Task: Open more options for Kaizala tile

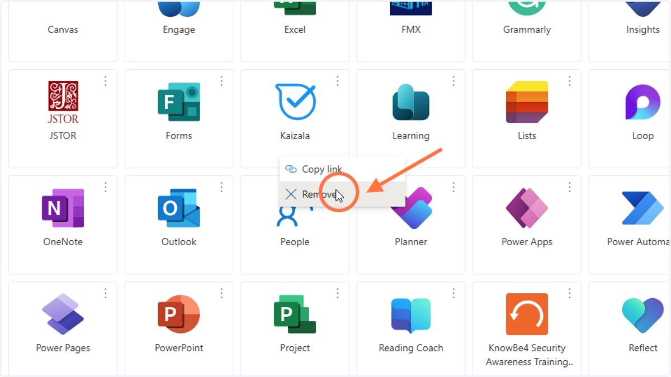Action: click(338, 81)
